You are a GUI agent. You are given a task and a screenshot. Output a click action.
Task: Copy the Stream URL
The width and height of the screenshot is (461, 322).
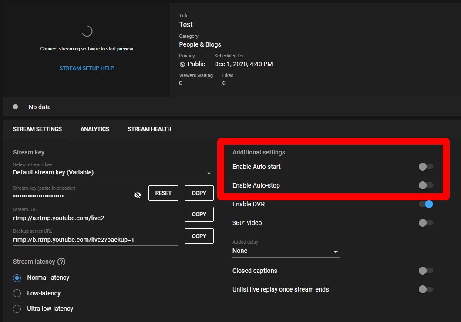click(x=199, y=215)
